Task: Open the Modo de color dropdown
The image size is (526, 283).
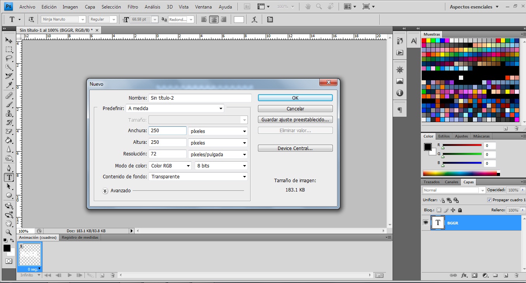Action: pos(170,166)
